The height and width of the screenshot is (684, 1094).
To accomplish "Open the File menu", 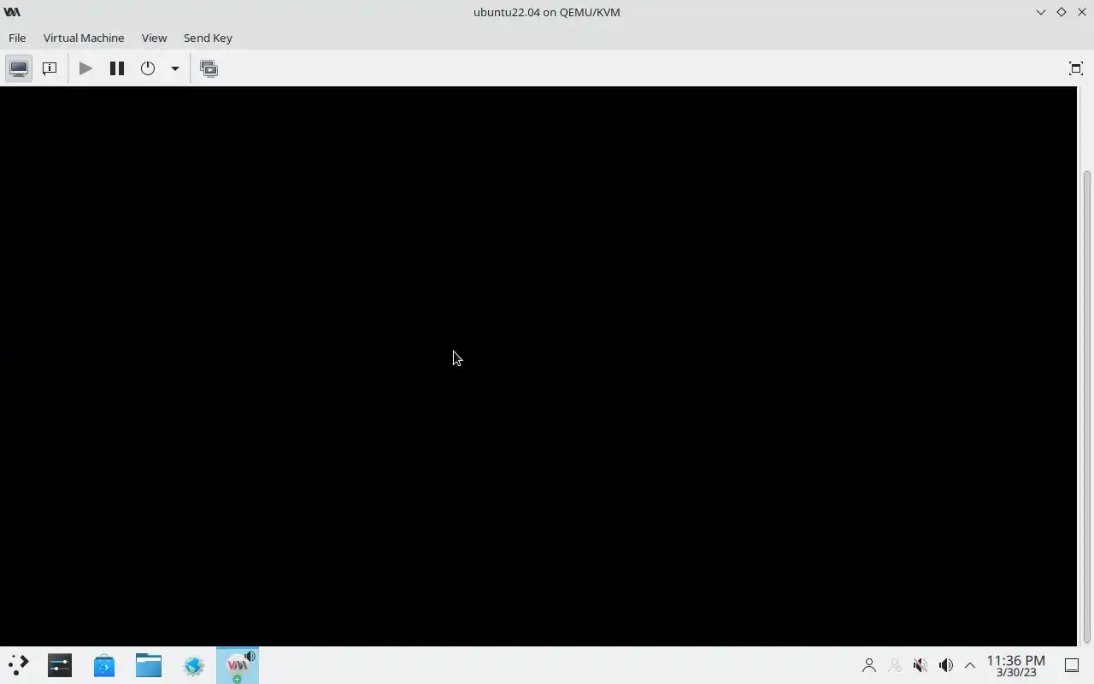I will (x=17, y=38).
